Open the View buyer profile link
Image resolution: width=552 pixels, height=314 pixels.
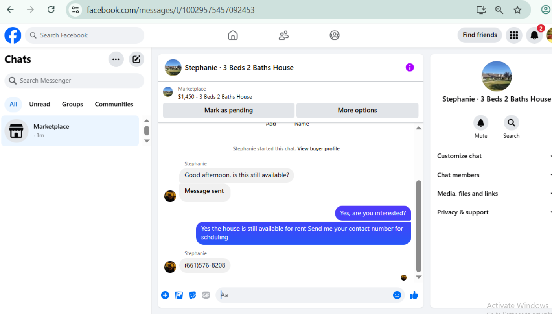tap(318, 149)
